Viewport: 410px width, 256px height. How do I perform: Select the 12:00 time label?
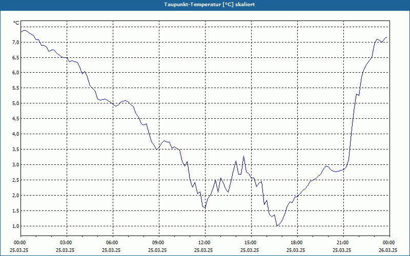[203, 243]
